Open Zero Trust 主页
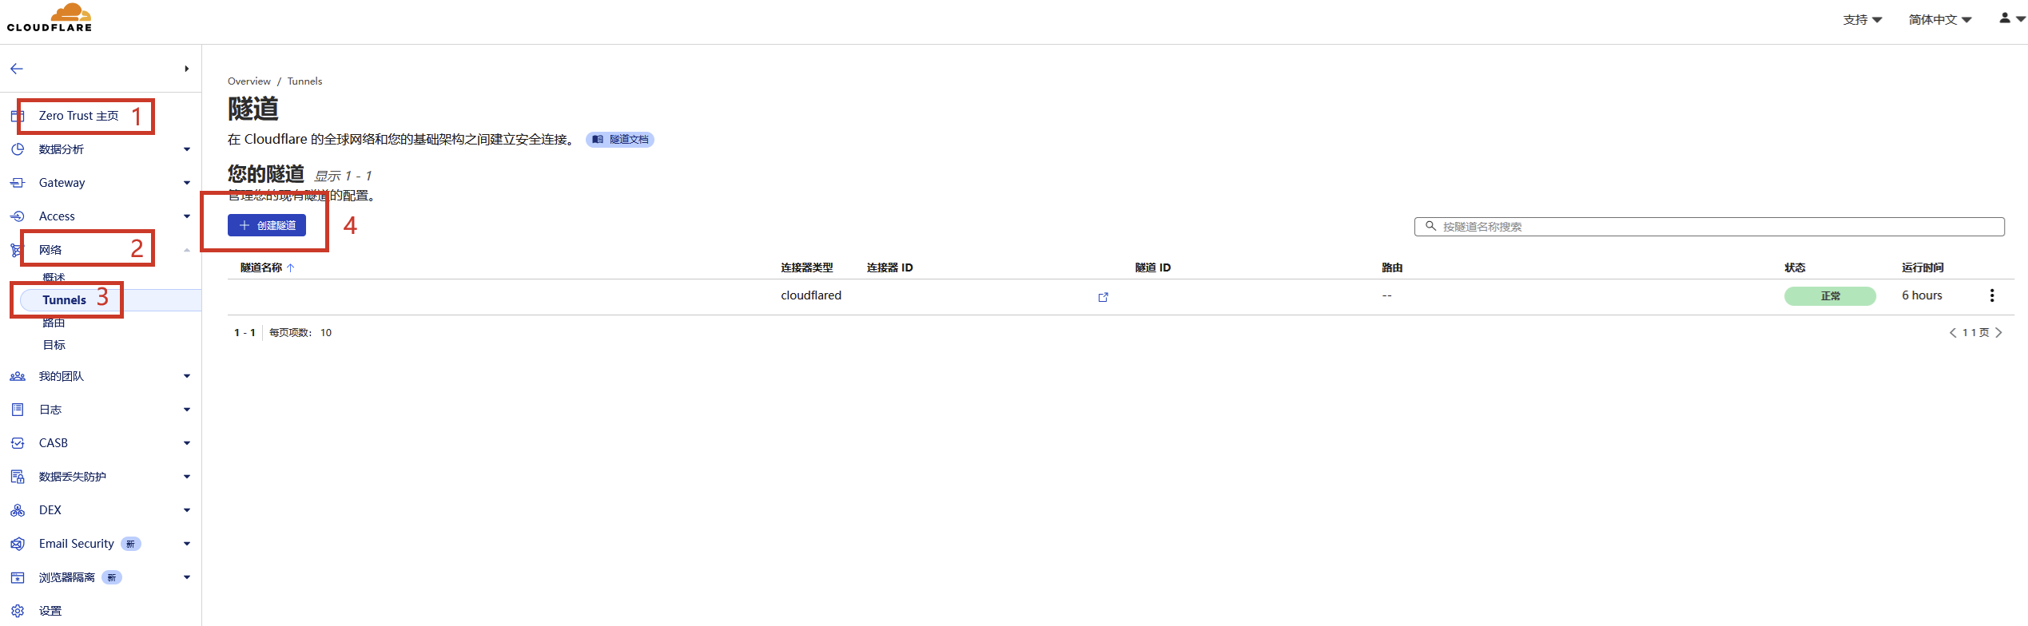The width and height of the screenshot is (2028, 626). [78, 116]
